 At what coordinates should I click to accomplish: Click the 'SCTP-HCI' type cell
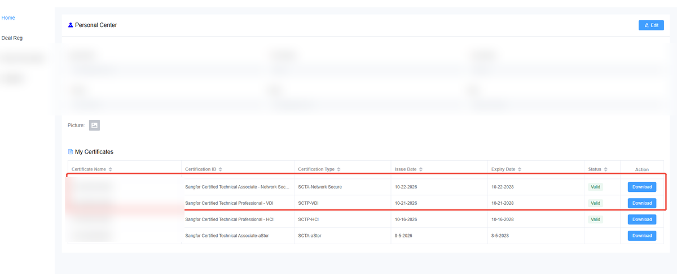pos(308,219)
